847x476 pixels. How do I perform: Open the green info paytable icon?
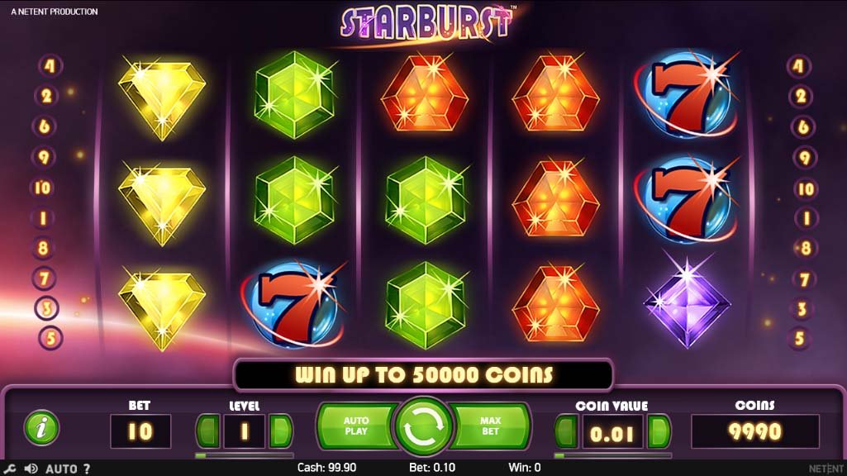pyautogui.click(x=41, y=428)
